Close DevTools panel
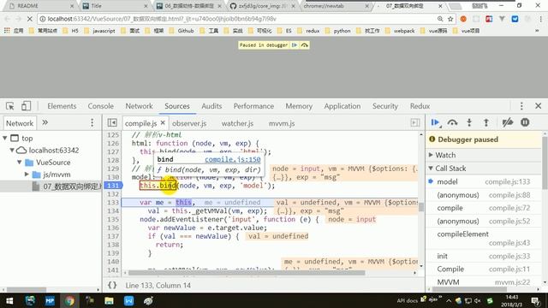Screen dimensions: 548x308 (539, 106)
